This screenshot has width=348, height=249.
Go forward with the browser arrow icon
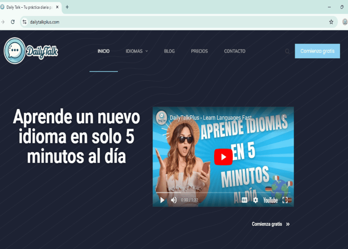coord(3,22)
